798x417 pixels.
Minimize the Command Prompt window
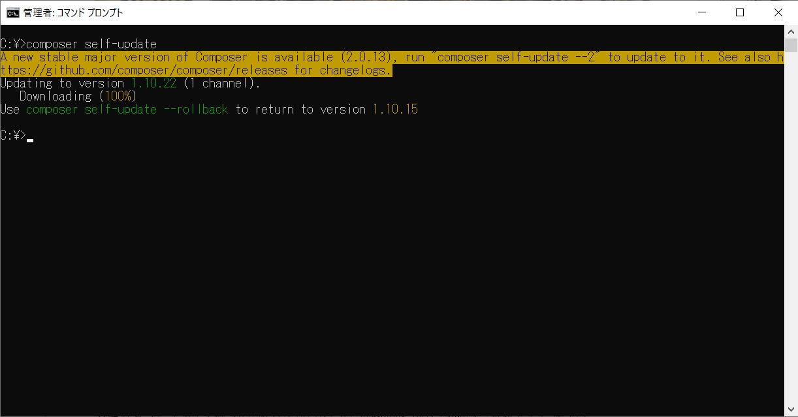[x=702, y=12]
